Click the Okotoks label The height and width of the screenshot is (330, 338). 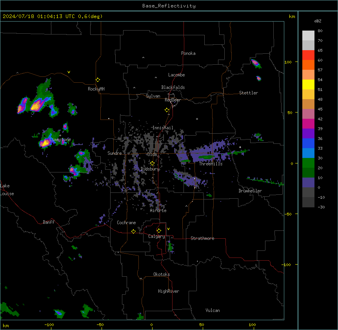tap(162, 274)
